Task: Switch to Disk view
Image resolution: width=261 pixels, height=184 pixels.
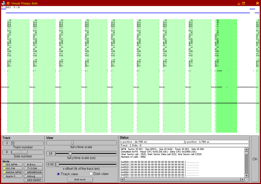Action: [91, 174]
